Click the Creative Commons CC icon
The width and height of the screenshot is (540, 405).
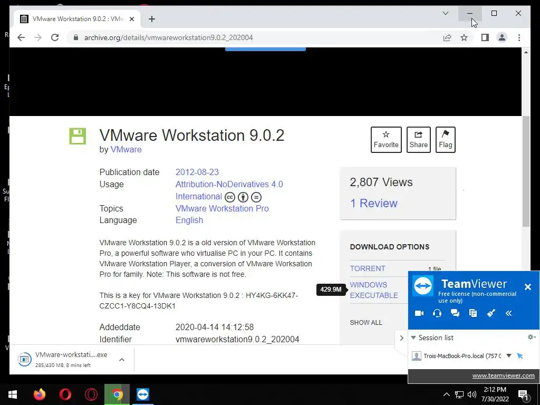coord(230,197)
